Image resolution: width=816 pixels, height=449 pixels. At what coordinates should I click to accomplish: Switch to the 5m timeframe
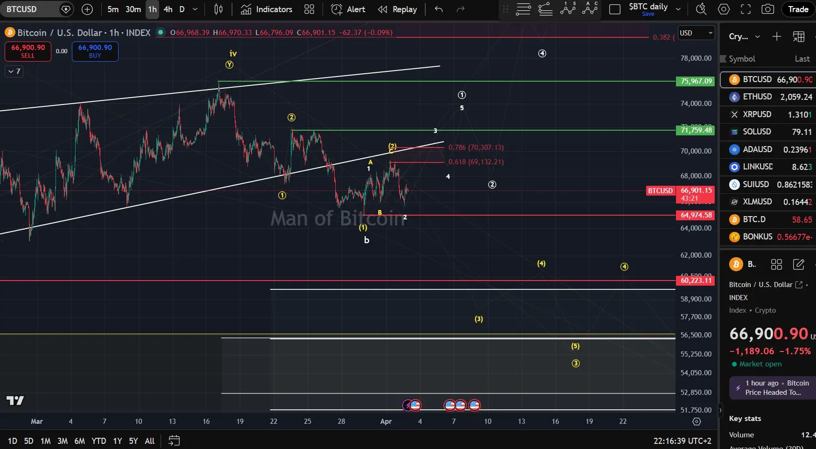113,9
